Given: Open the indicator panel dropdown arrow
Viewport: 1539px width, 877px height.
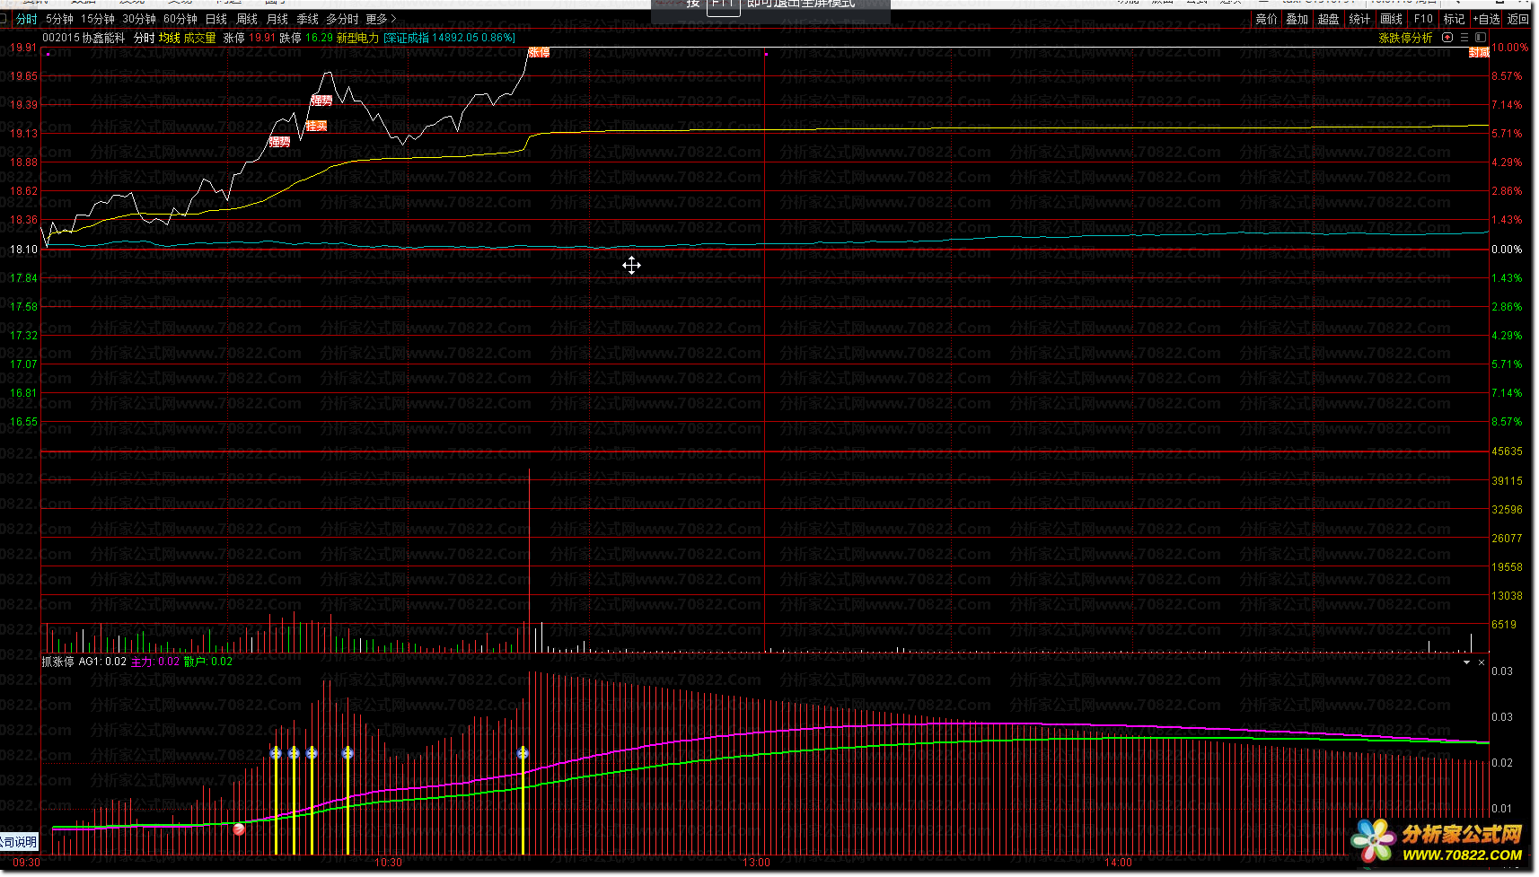Looking at the screenshot, I should point(1466,662).
